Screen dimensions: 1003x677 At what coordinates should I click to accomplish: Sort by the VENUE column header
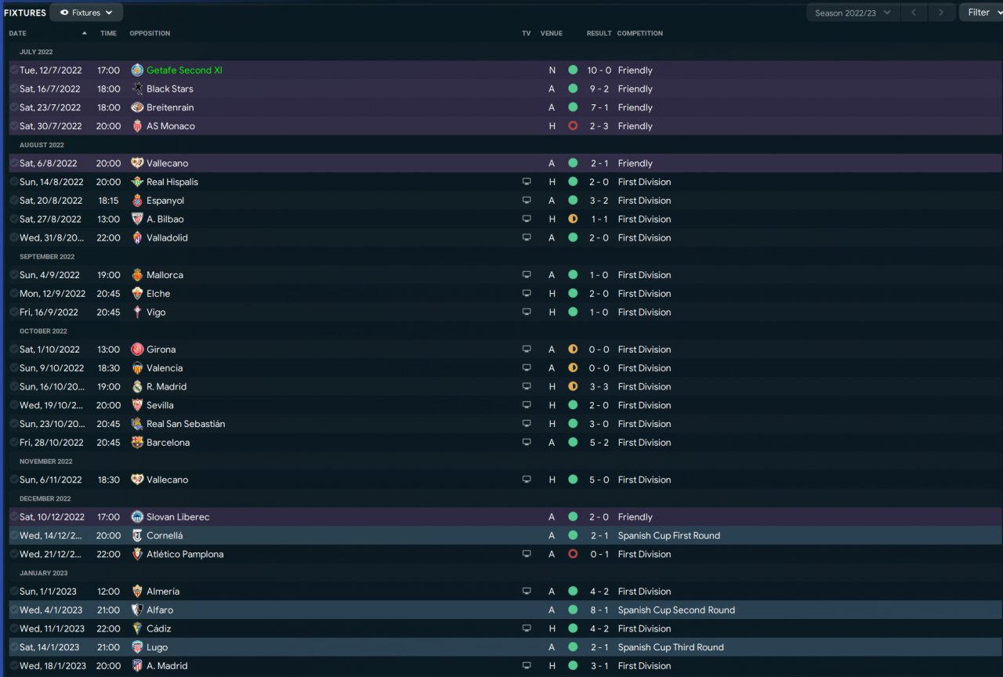click(x=552, y=34)
